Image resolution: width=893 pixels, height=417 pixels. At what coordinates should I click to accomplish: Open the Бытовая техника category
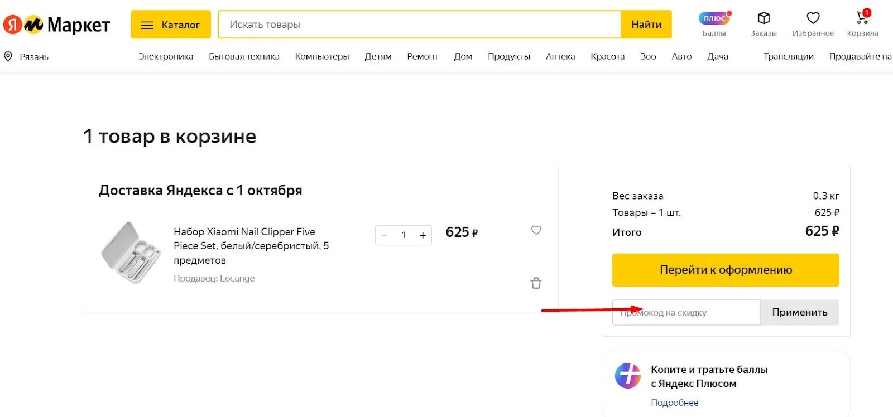click(244, 56)
